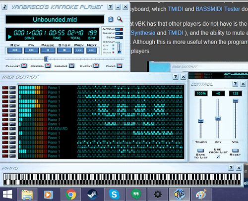Stop the song with the Stop button
The width and height of the screenshot is (248, 201).
click(64, 50)
